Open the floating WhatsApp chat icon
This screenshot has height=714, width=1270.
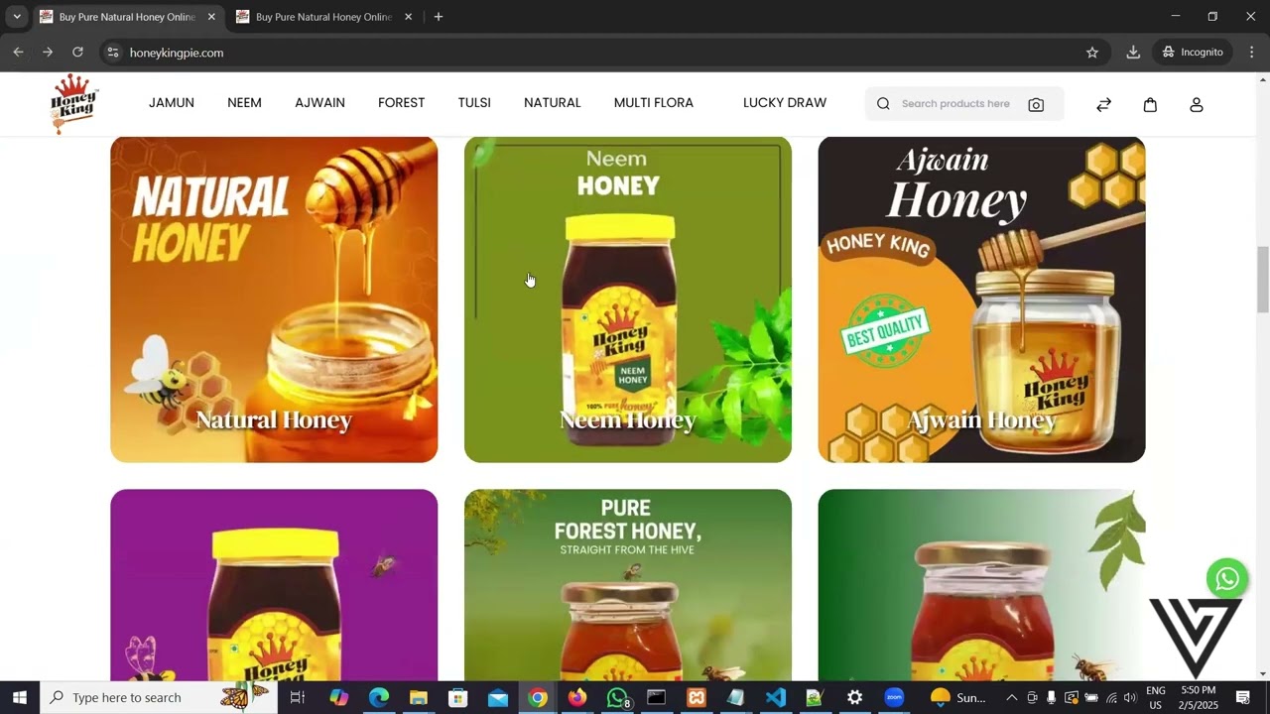[x=1226, y=578]
